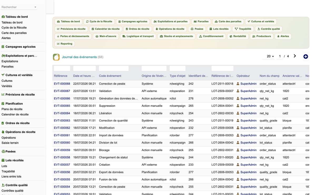
Task: Open Rentabilité navigation button
Action: [x=238, y=36]
